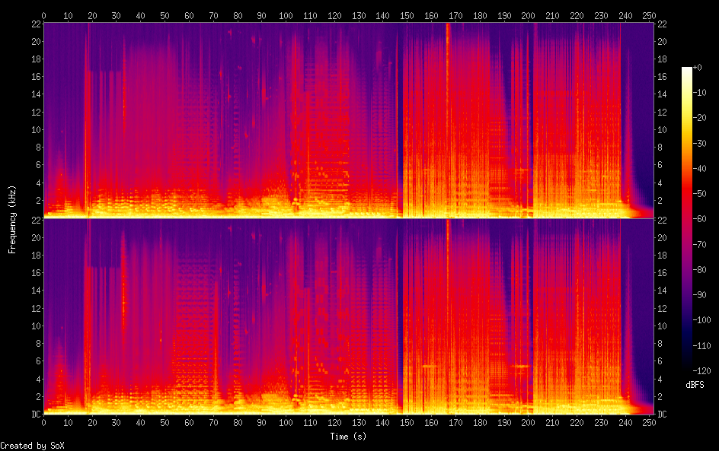Screen dimensions: 719x451
Task: Click the '-40' color scale label
Action: pyautogui.click(x=700, y=169)
